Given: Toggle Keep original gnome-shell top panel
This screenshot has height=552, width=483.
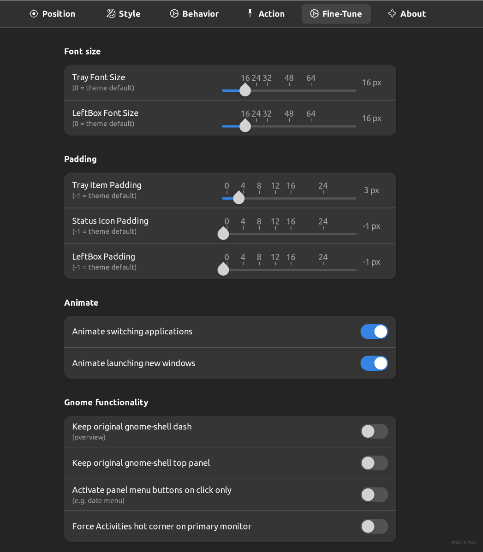Looking at the screenshot, I should 374,463.
